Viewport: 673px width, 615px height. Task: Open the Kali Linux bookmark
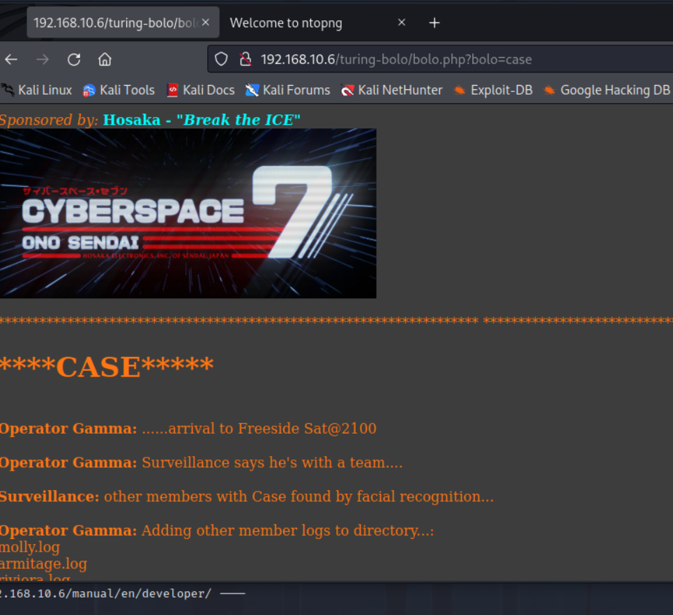click(x=37, y=90)
